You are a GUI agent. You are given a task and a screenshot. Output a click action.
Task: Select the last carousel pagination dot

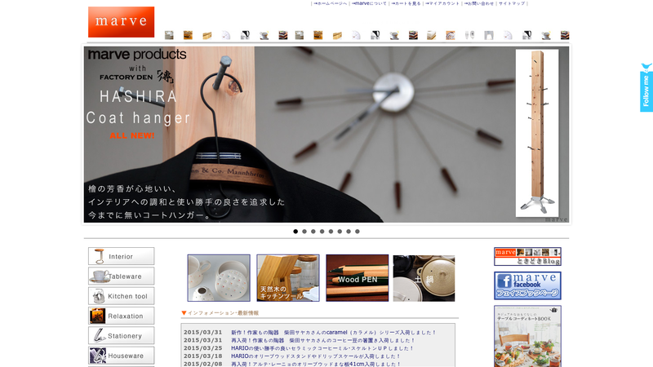point(358,232)
